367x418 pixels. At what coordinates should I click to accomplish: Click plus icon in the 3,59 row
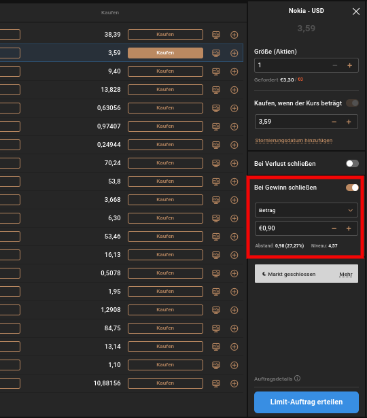point(234,53)
